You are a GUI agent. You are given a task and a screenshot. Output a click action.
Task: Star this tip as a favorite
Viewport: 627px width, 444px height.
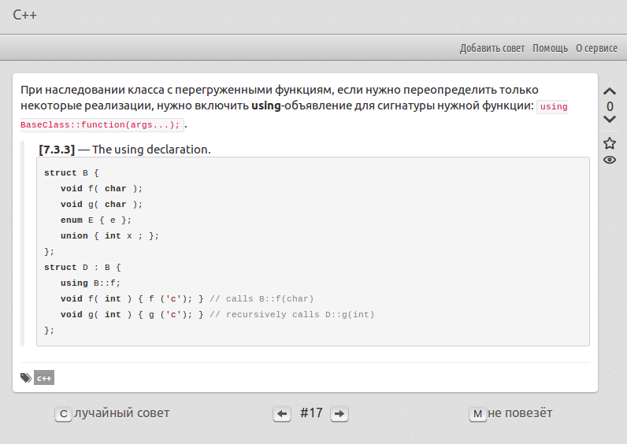610,143
